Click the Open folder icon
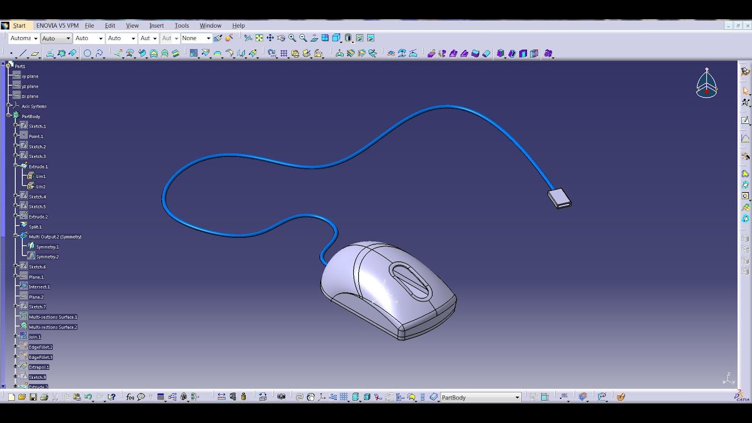 coord(22,397)
